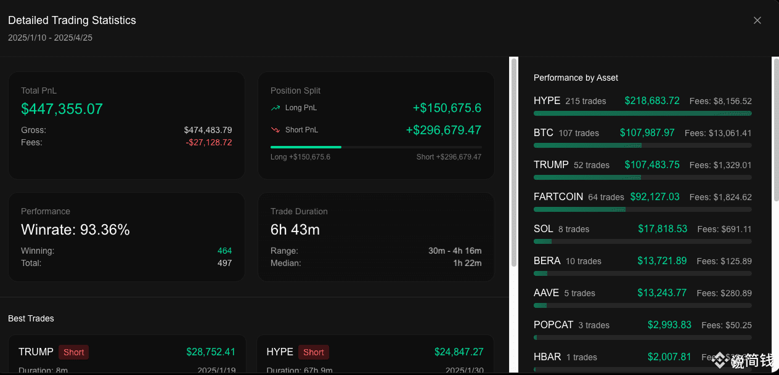The width and height of the screenshot is (779, 375).
Task: Click the HYPE 215 trades row label
Action: (x=570, y=100)
